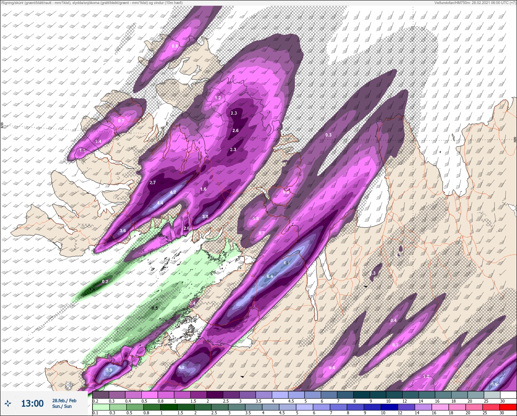Pick the bottom legend swatch starting at 0.1
This screenshot has height=416, width=517.
coord(101,407)
